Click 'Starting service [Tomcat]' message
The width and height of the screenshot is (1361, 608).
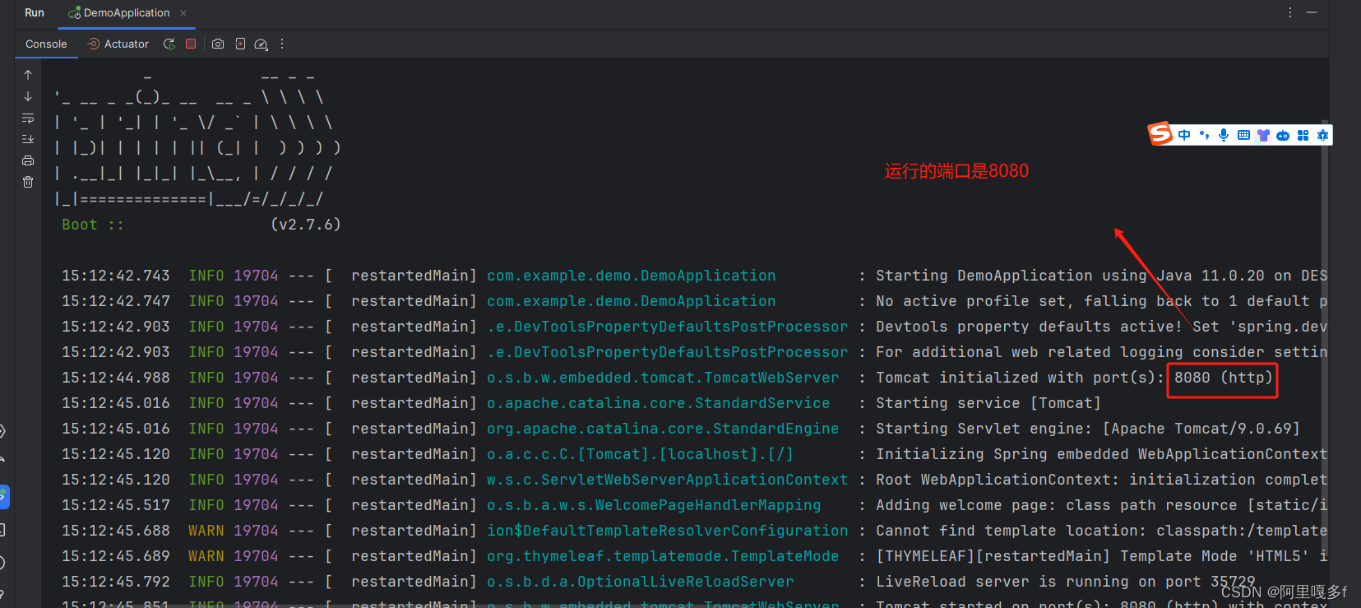point(988,403)
